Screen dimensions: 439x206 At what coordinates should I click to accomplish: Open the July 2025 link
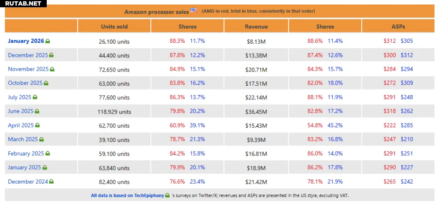pyautogui.click(x=19, y=97)
